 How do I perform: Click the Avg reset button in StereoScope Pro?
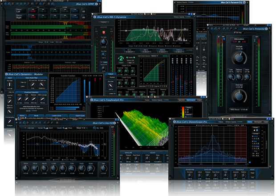click(252, 177)
